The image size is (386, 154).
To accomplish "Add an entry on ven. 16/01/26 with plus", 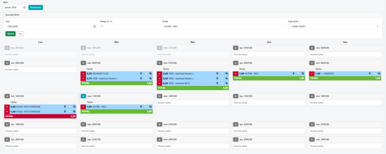I will coord(311,96).
